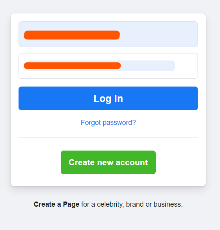Click the green Create new account button
The height and width of the screenshot is (230, 220).
click(108, 162)
